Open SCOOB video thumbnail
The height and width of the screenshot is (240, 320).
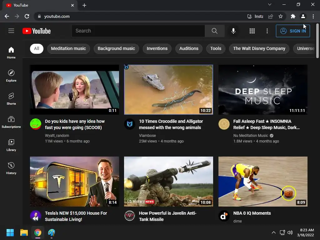click(x=74, y=90)
